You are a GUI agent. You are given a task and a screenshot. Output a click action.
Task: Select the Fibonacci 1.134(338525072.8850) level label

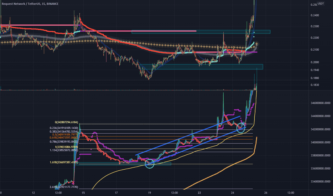pos(64,150)
